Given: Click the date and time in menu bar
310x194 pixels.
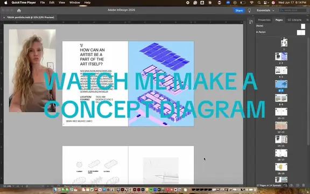Looking at the screenshot, I should coord(292,3).
